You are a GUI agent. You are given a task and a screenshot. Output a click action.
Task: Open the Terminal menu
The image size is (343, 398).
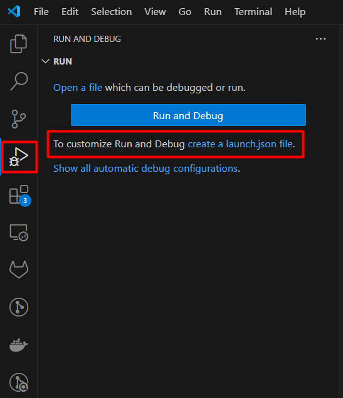click(253, 12)
